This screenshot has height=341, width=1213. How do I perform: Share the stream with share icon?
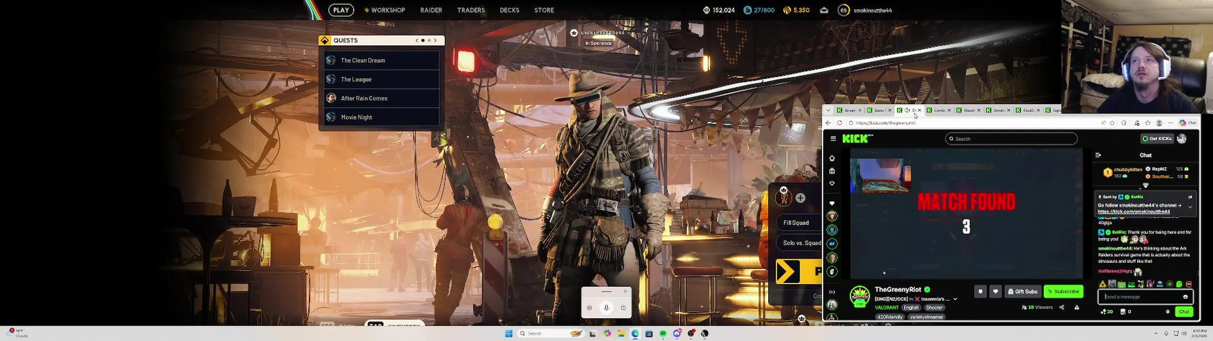(x=1062, y=307)
